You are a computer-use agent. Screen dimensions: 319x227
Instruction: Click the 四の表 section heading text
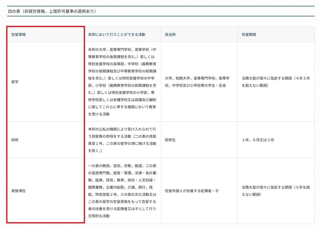[x=52, y=11]
